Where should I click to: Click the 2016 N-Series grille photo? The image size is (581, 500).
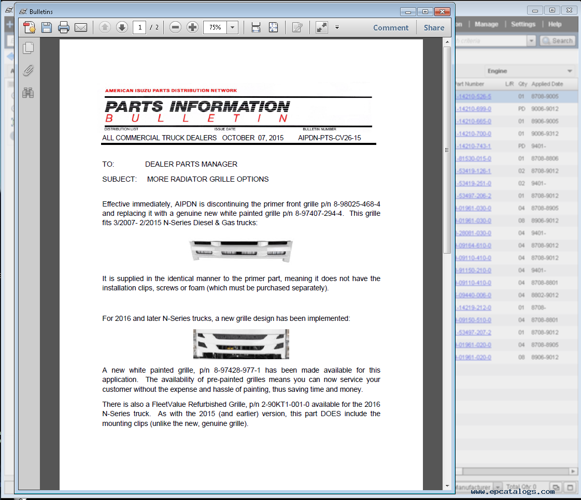click(x=241, y=344)
